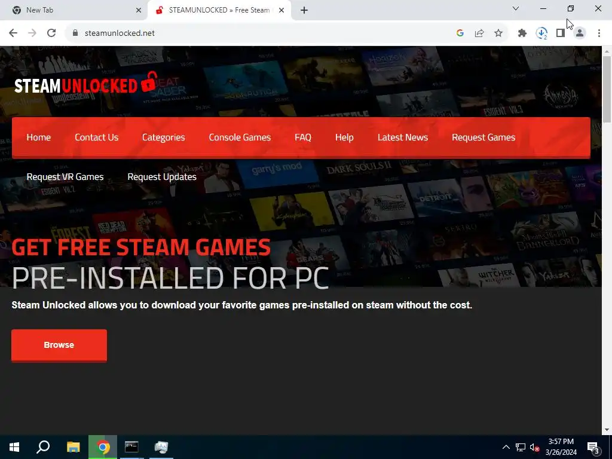
Task: Click the page vertical scrollbar thumb
Action: click(x=607, y=89)
